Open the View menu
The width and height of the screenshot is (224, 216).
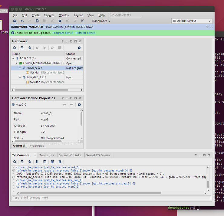91,15
